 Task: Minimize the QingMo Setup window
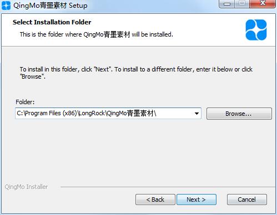click(227, 4)
